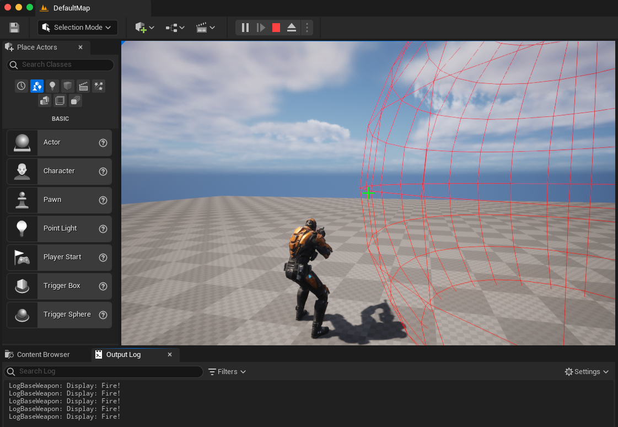The height and width of the screenshot is (427, 618).
Task: Click the Character head thumbnail
Action: 22,172
